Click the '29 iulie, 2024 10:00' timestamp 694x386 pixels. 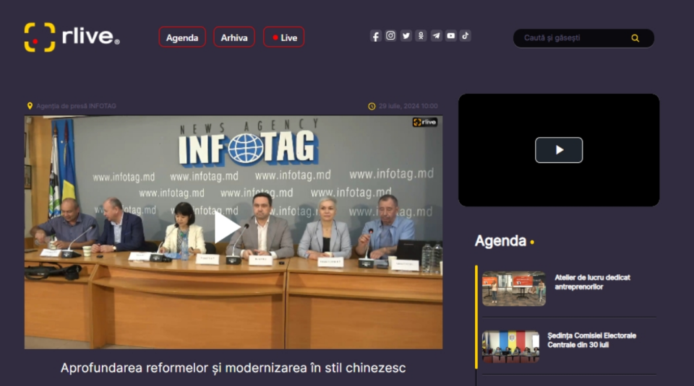coord(408,106)
